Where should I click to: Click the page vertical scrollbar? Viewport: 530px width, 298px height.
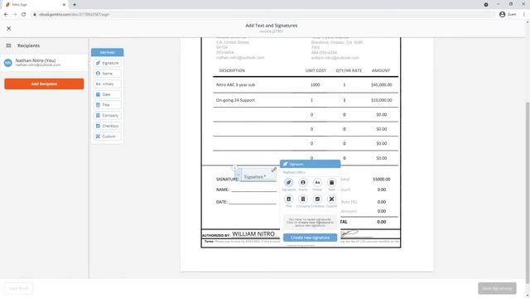pos(528,193)
